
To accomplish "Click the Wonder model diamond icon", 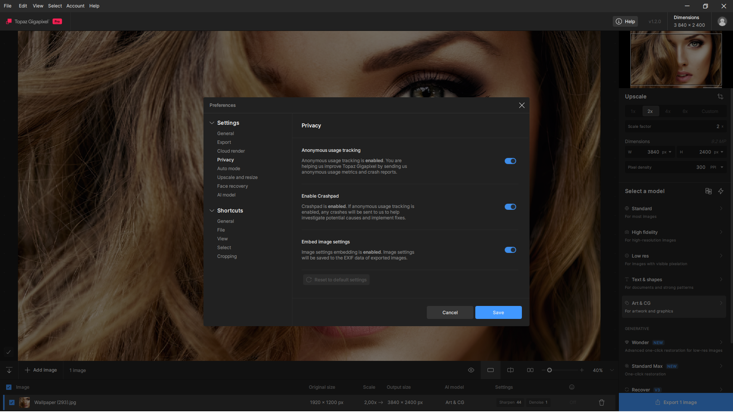I will coord(627,342).
